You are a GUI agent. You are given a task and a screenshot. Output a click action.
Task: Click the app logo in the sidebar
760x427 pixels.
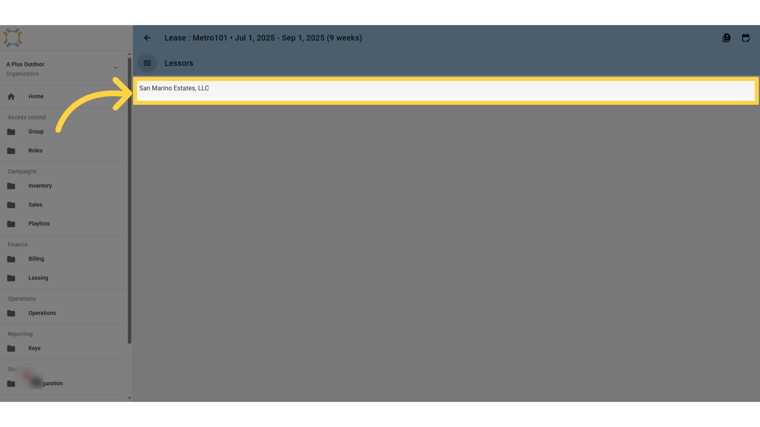pos(13,38)
